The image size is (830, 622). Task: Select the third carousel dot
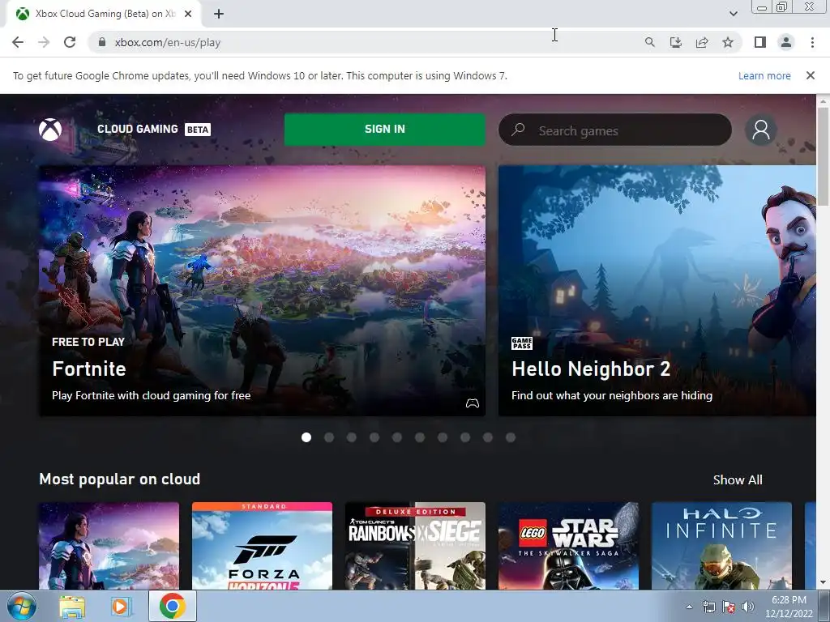pos(352,437)
